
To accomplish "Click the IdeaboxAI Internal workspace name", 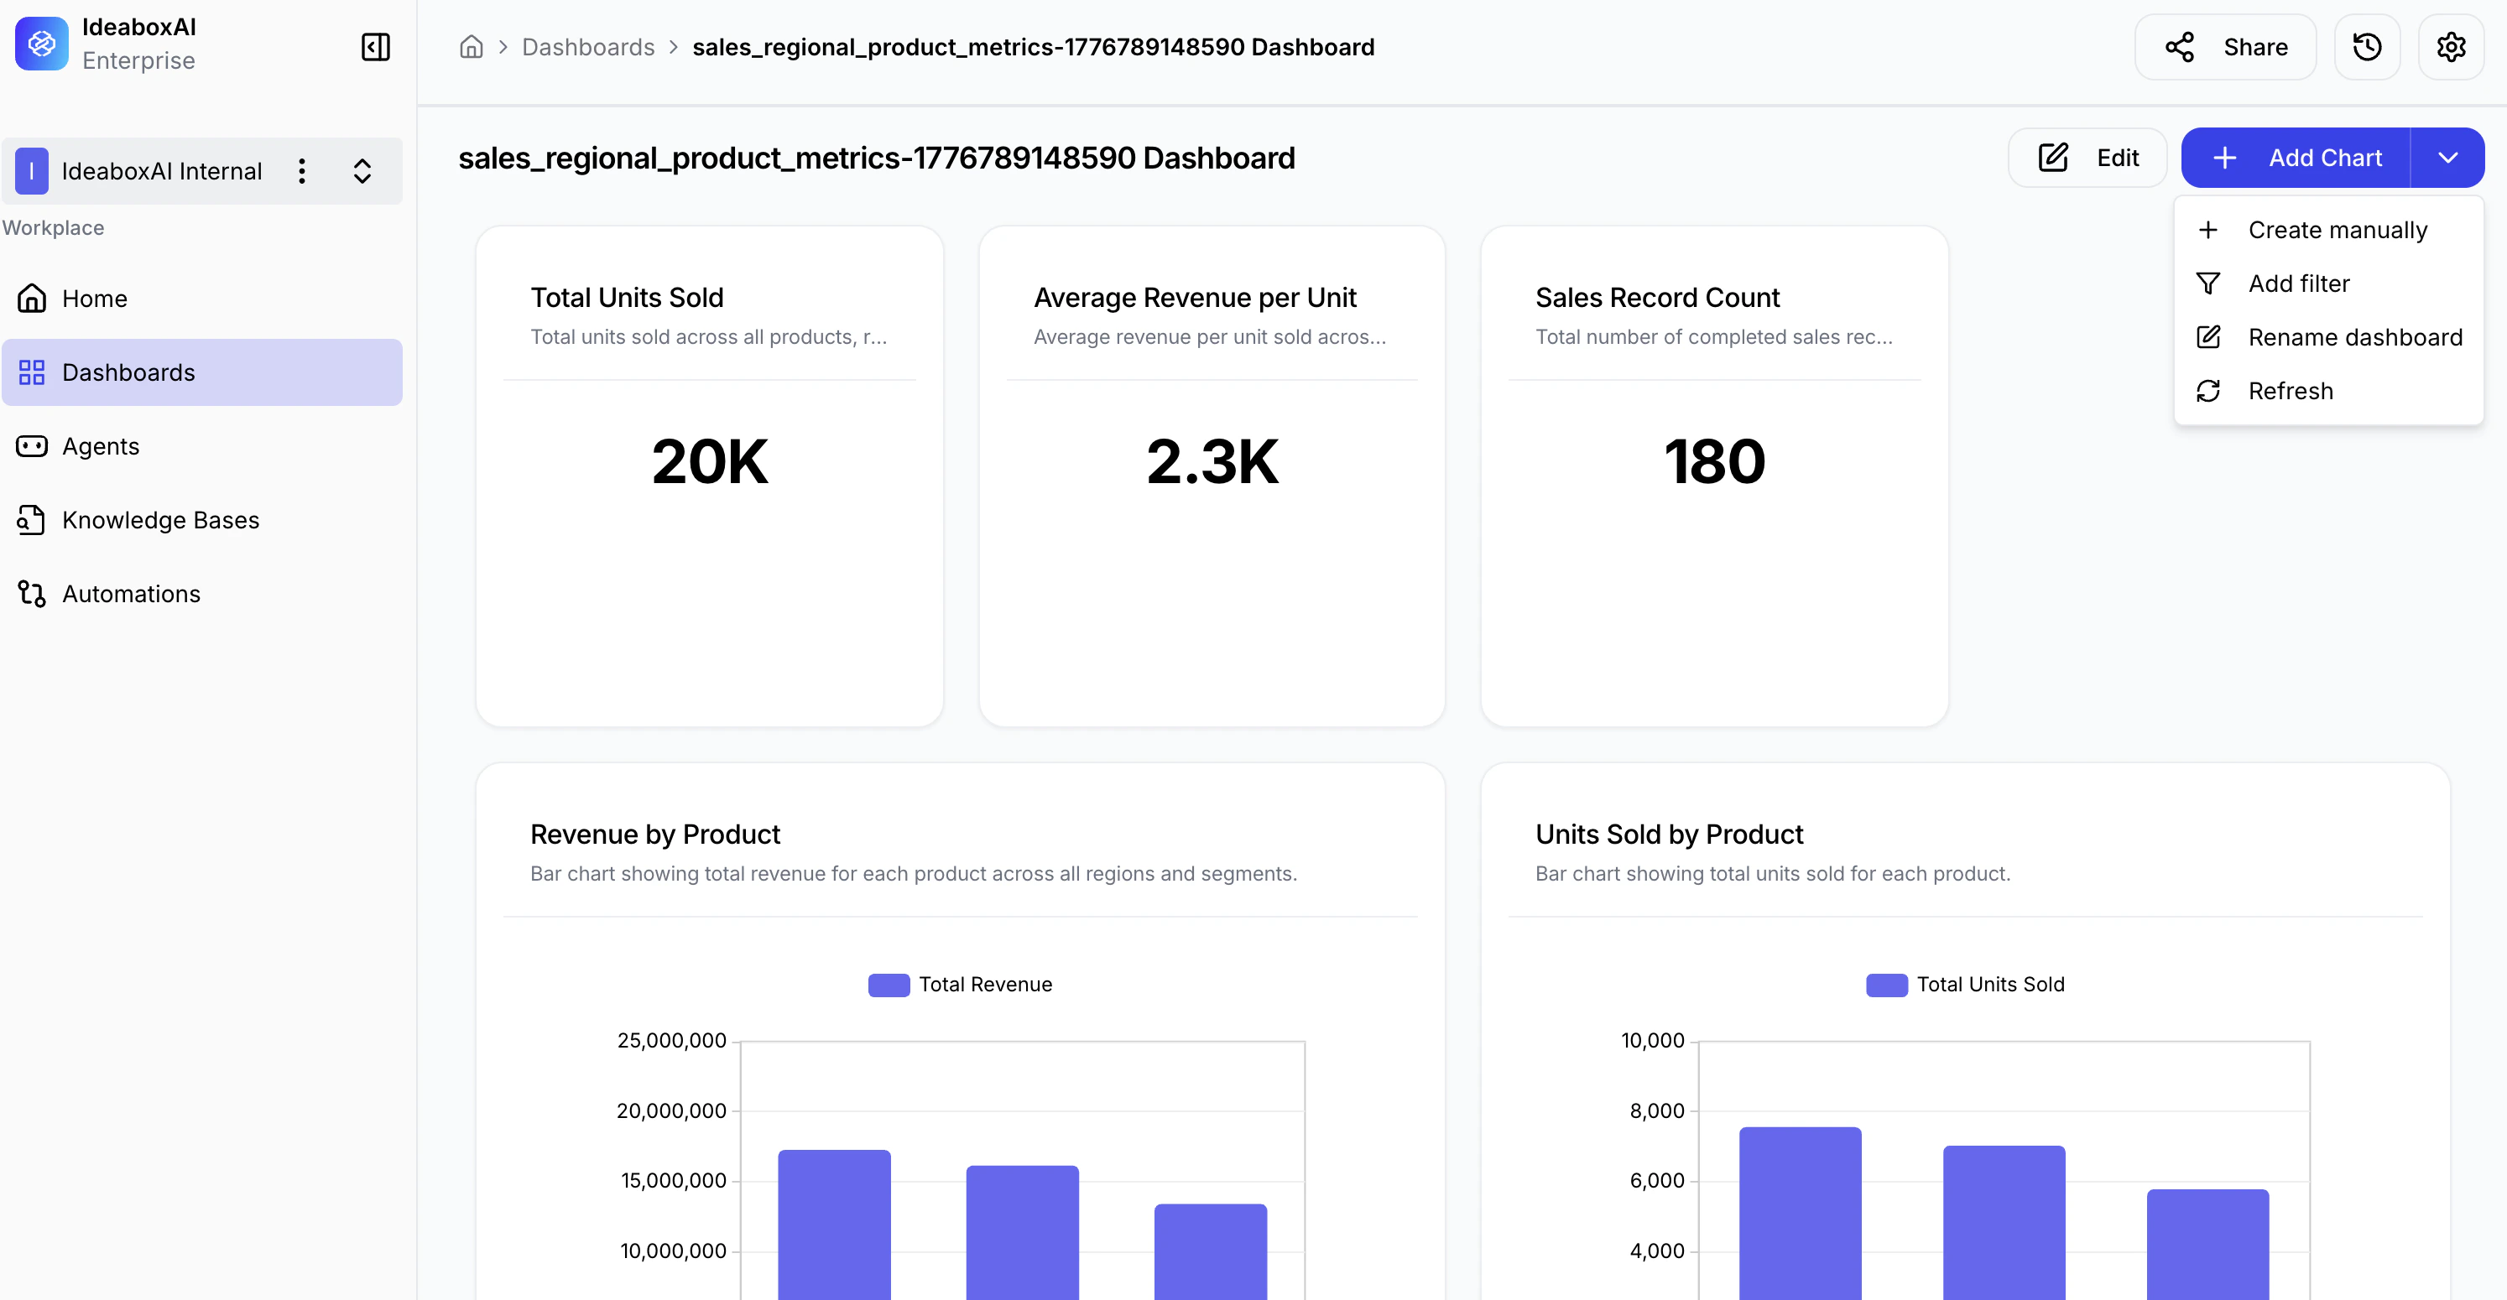I will (x=162, y=171).
